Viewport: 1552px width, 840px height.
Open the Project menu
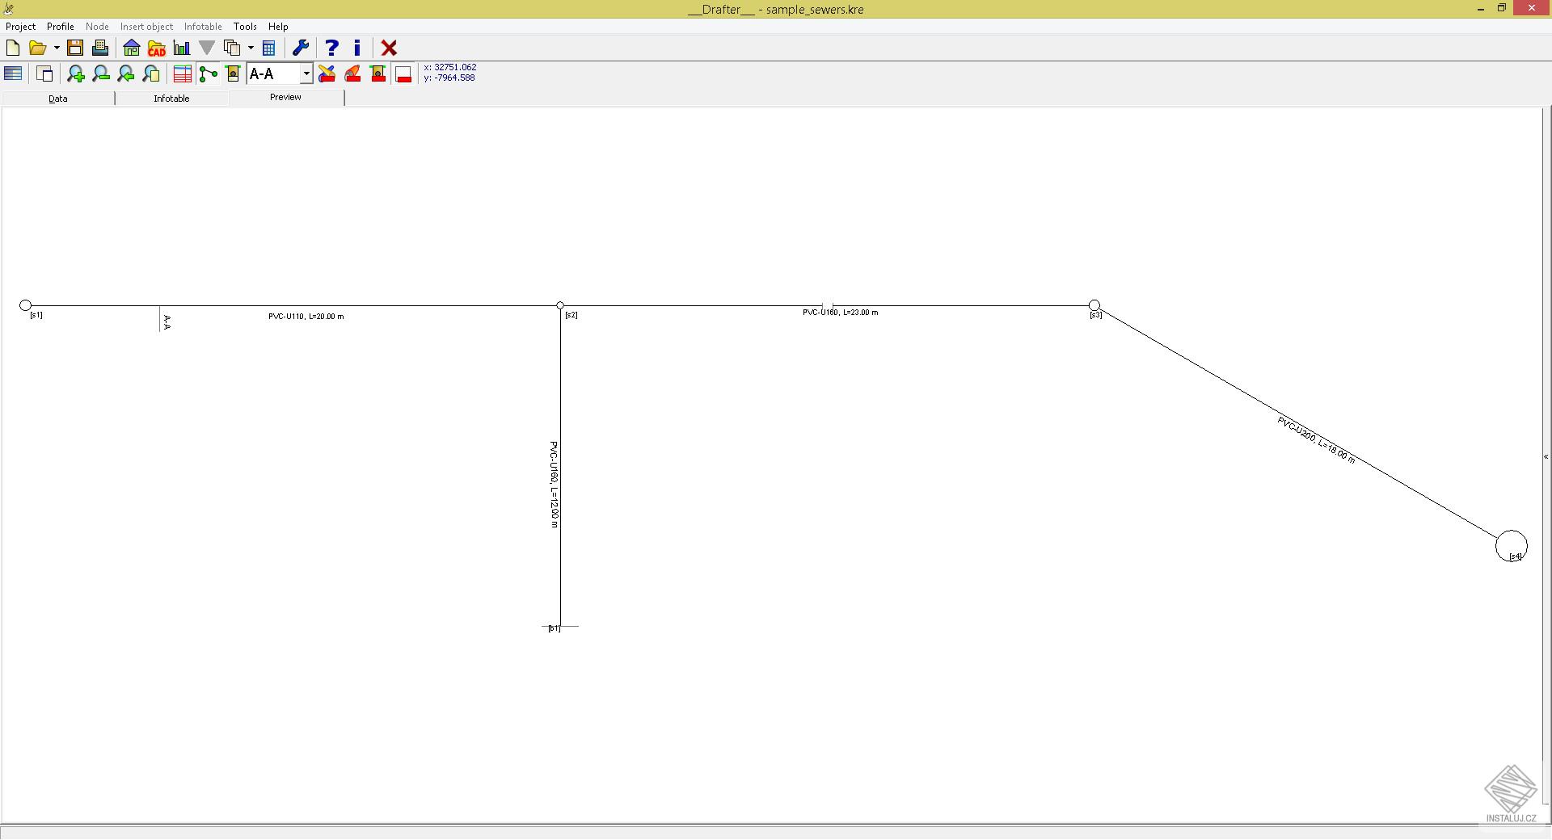pos(21,27)
